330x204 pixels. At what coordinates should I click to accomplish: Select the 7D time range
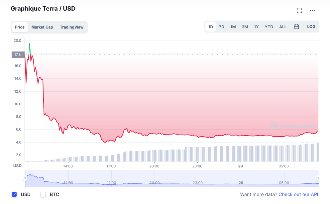[x=222, y=27]
